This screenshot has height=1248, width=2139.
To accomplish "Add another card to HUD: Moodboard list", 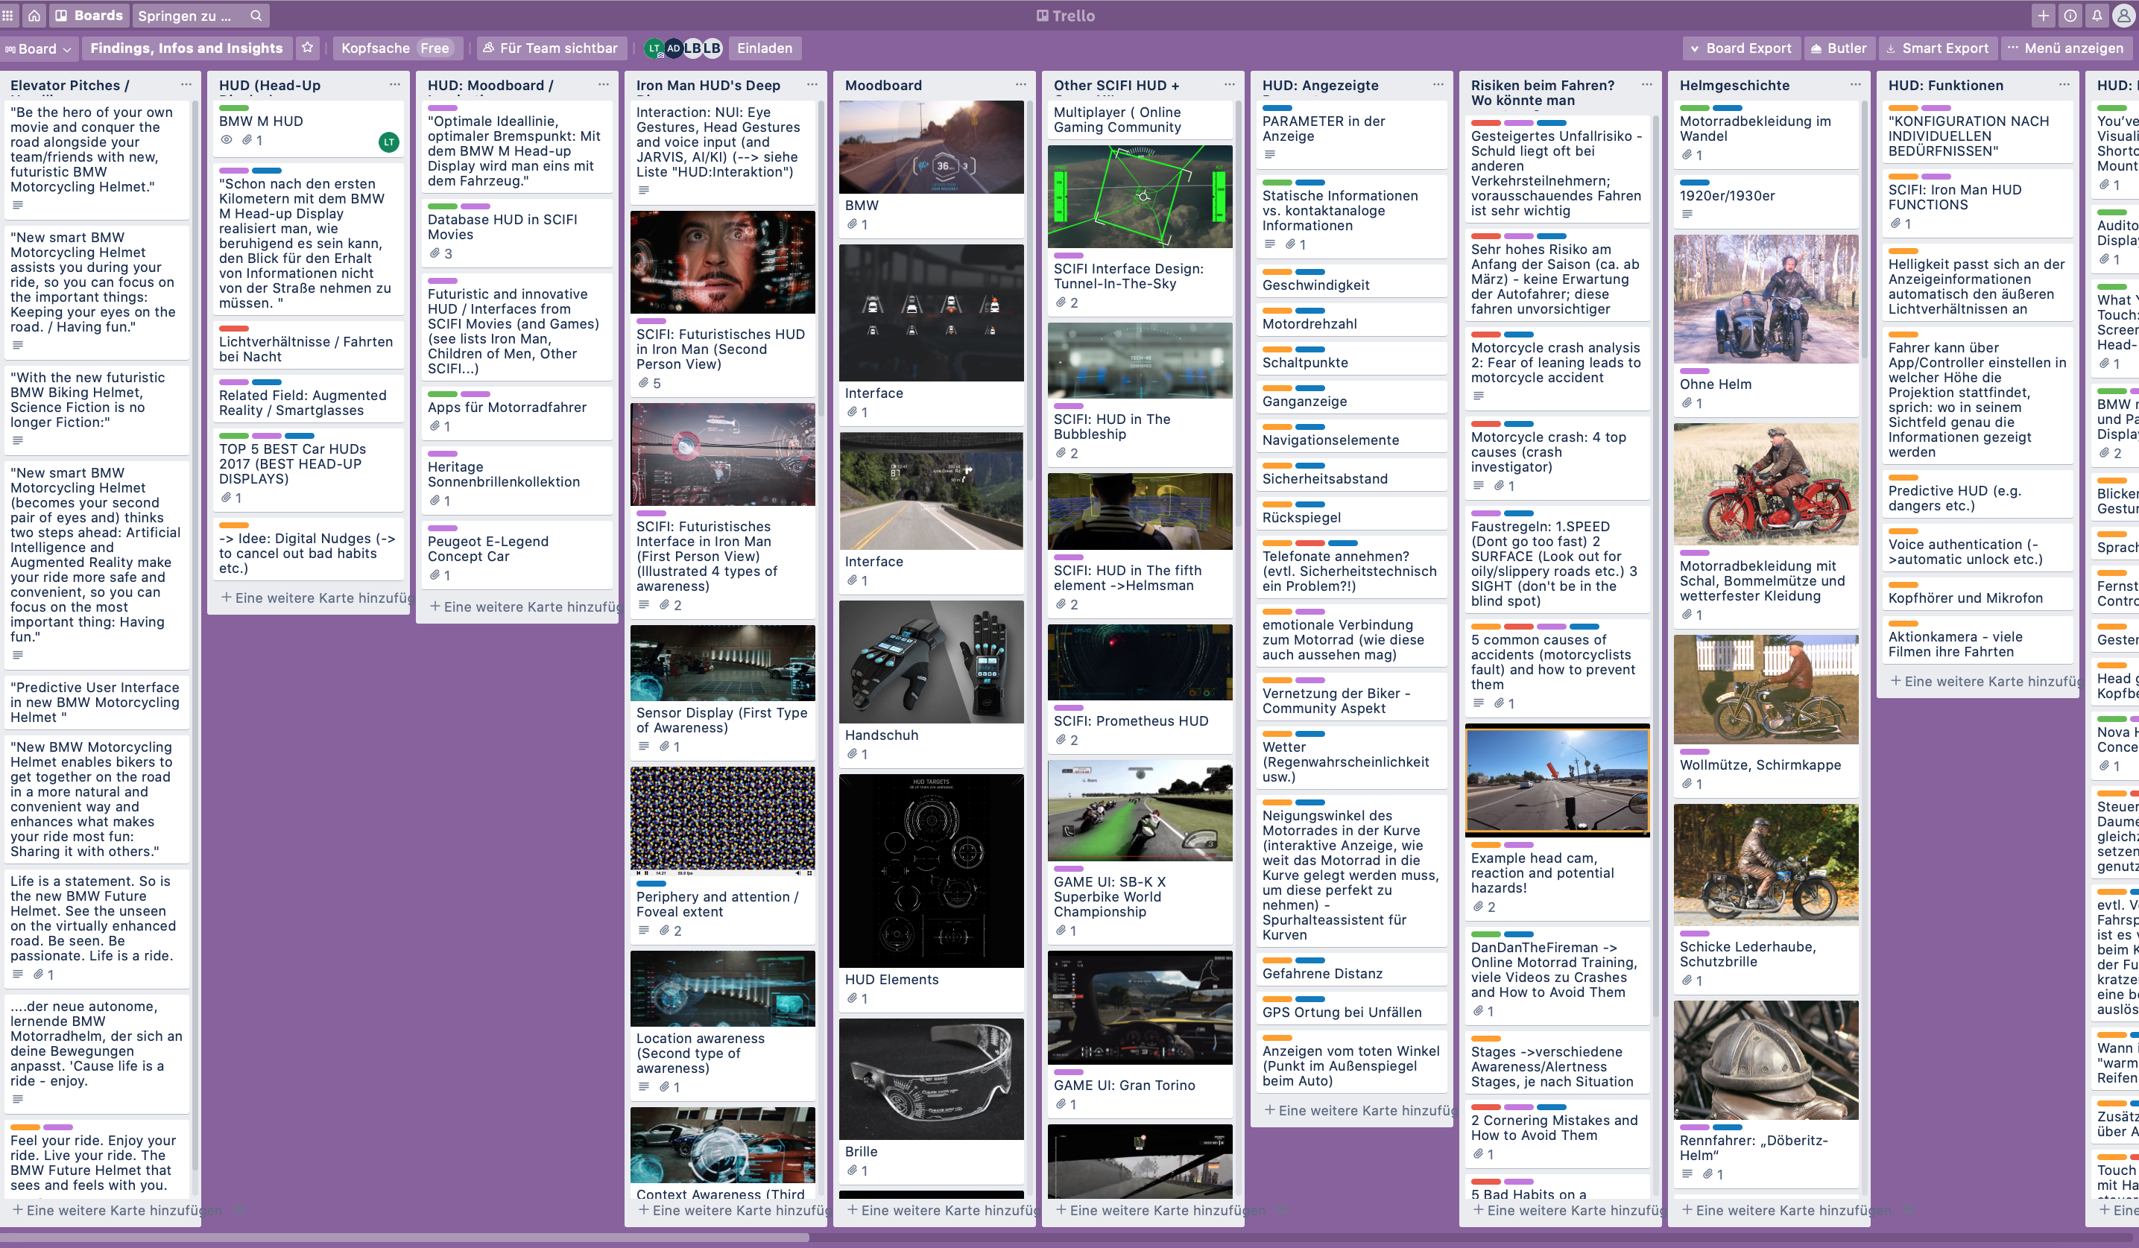I will (523, 606).
